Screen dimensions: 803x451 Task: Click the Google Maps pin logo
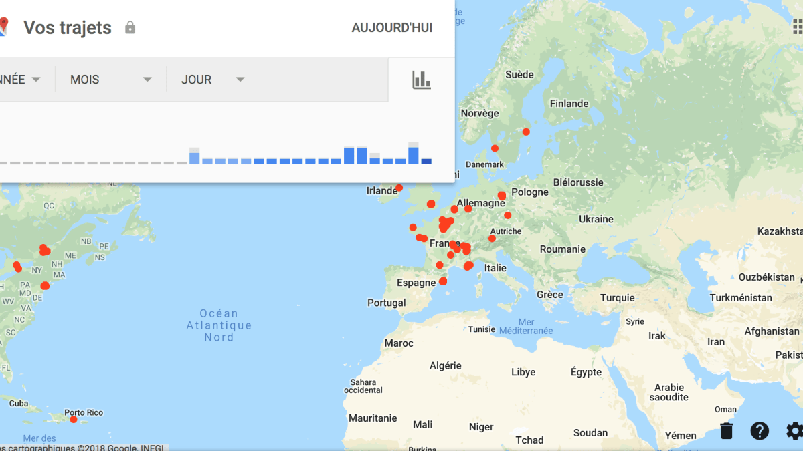click(3, 27)
